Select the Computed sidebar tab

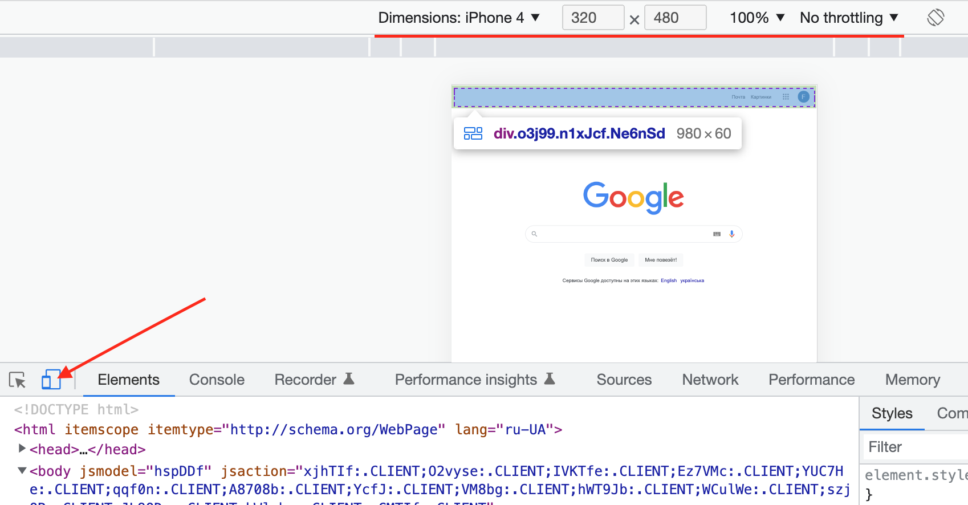click(952, 413)
